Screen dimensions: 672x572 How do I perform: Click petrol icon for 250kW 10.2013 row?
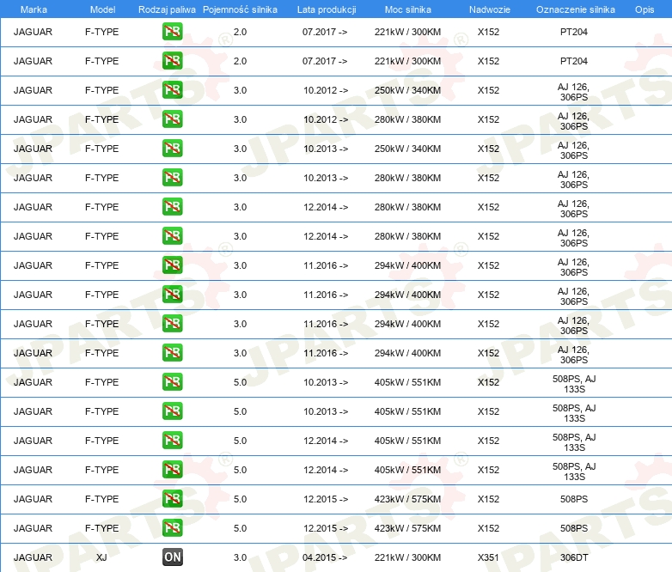tap(172, 149)
